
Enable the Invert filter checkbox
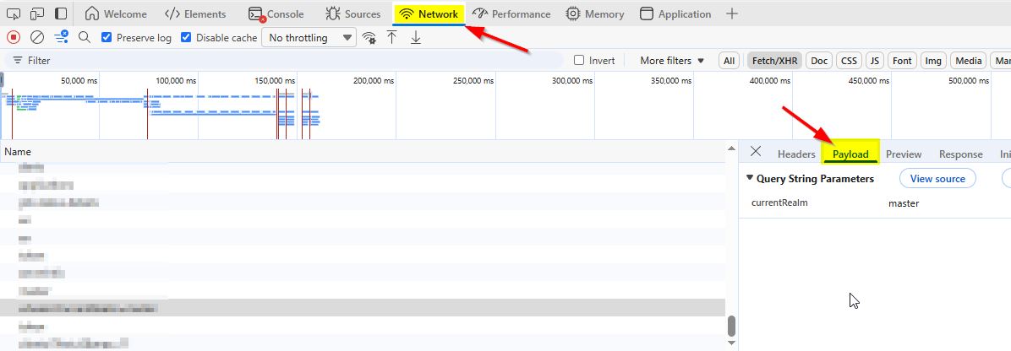pos(579,61)
